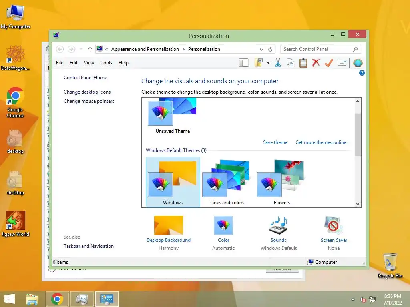This screenshot has height=307, width=410.
Task: Expand the address bar double chevron
Action: [107, 49]
